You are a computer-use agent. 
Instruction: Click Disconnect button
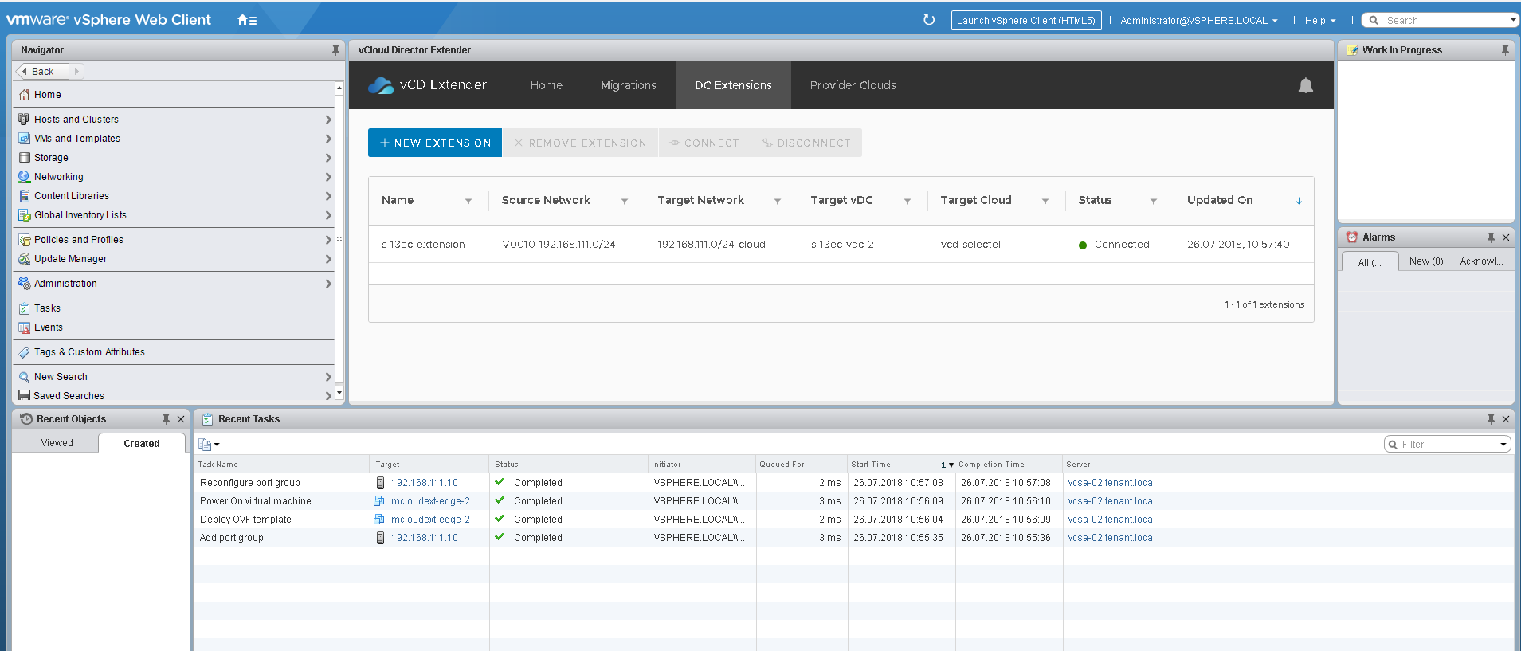tap(806, 143)
